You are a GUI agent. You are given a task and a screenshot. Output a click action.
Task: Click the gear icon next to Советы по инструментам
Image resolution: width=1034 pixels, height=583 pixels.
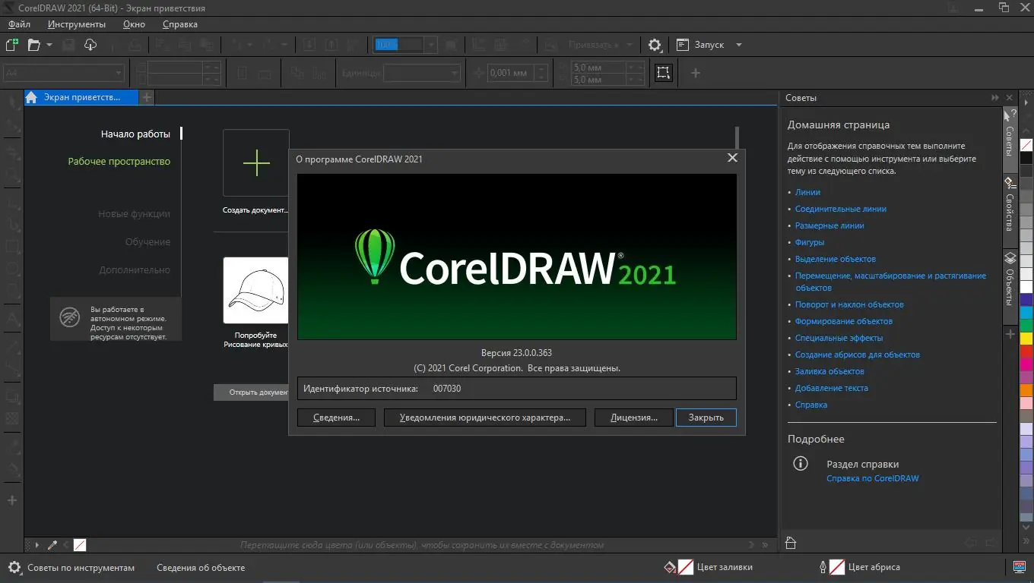click(12, 567)
